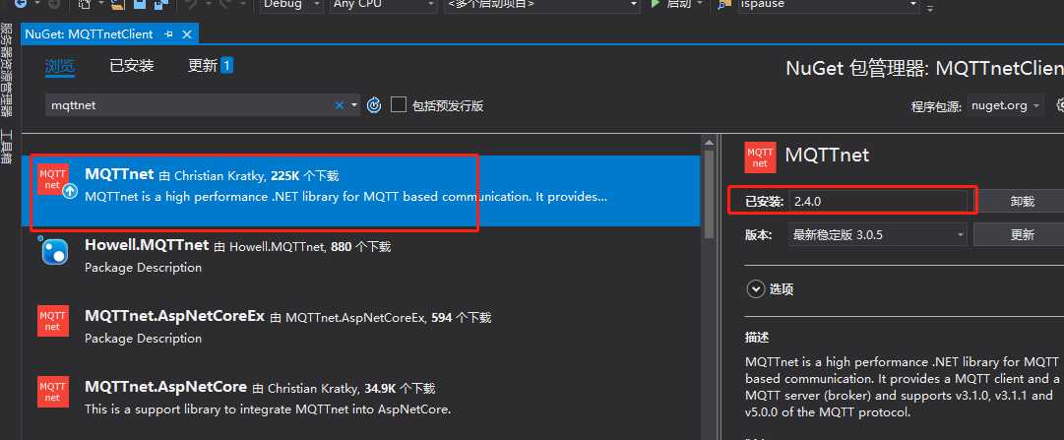This screenshot has width=1064, height=440.
Task: Click the MQTTnet.AspNetCoreEx package icon
Action: coord(53,321)
